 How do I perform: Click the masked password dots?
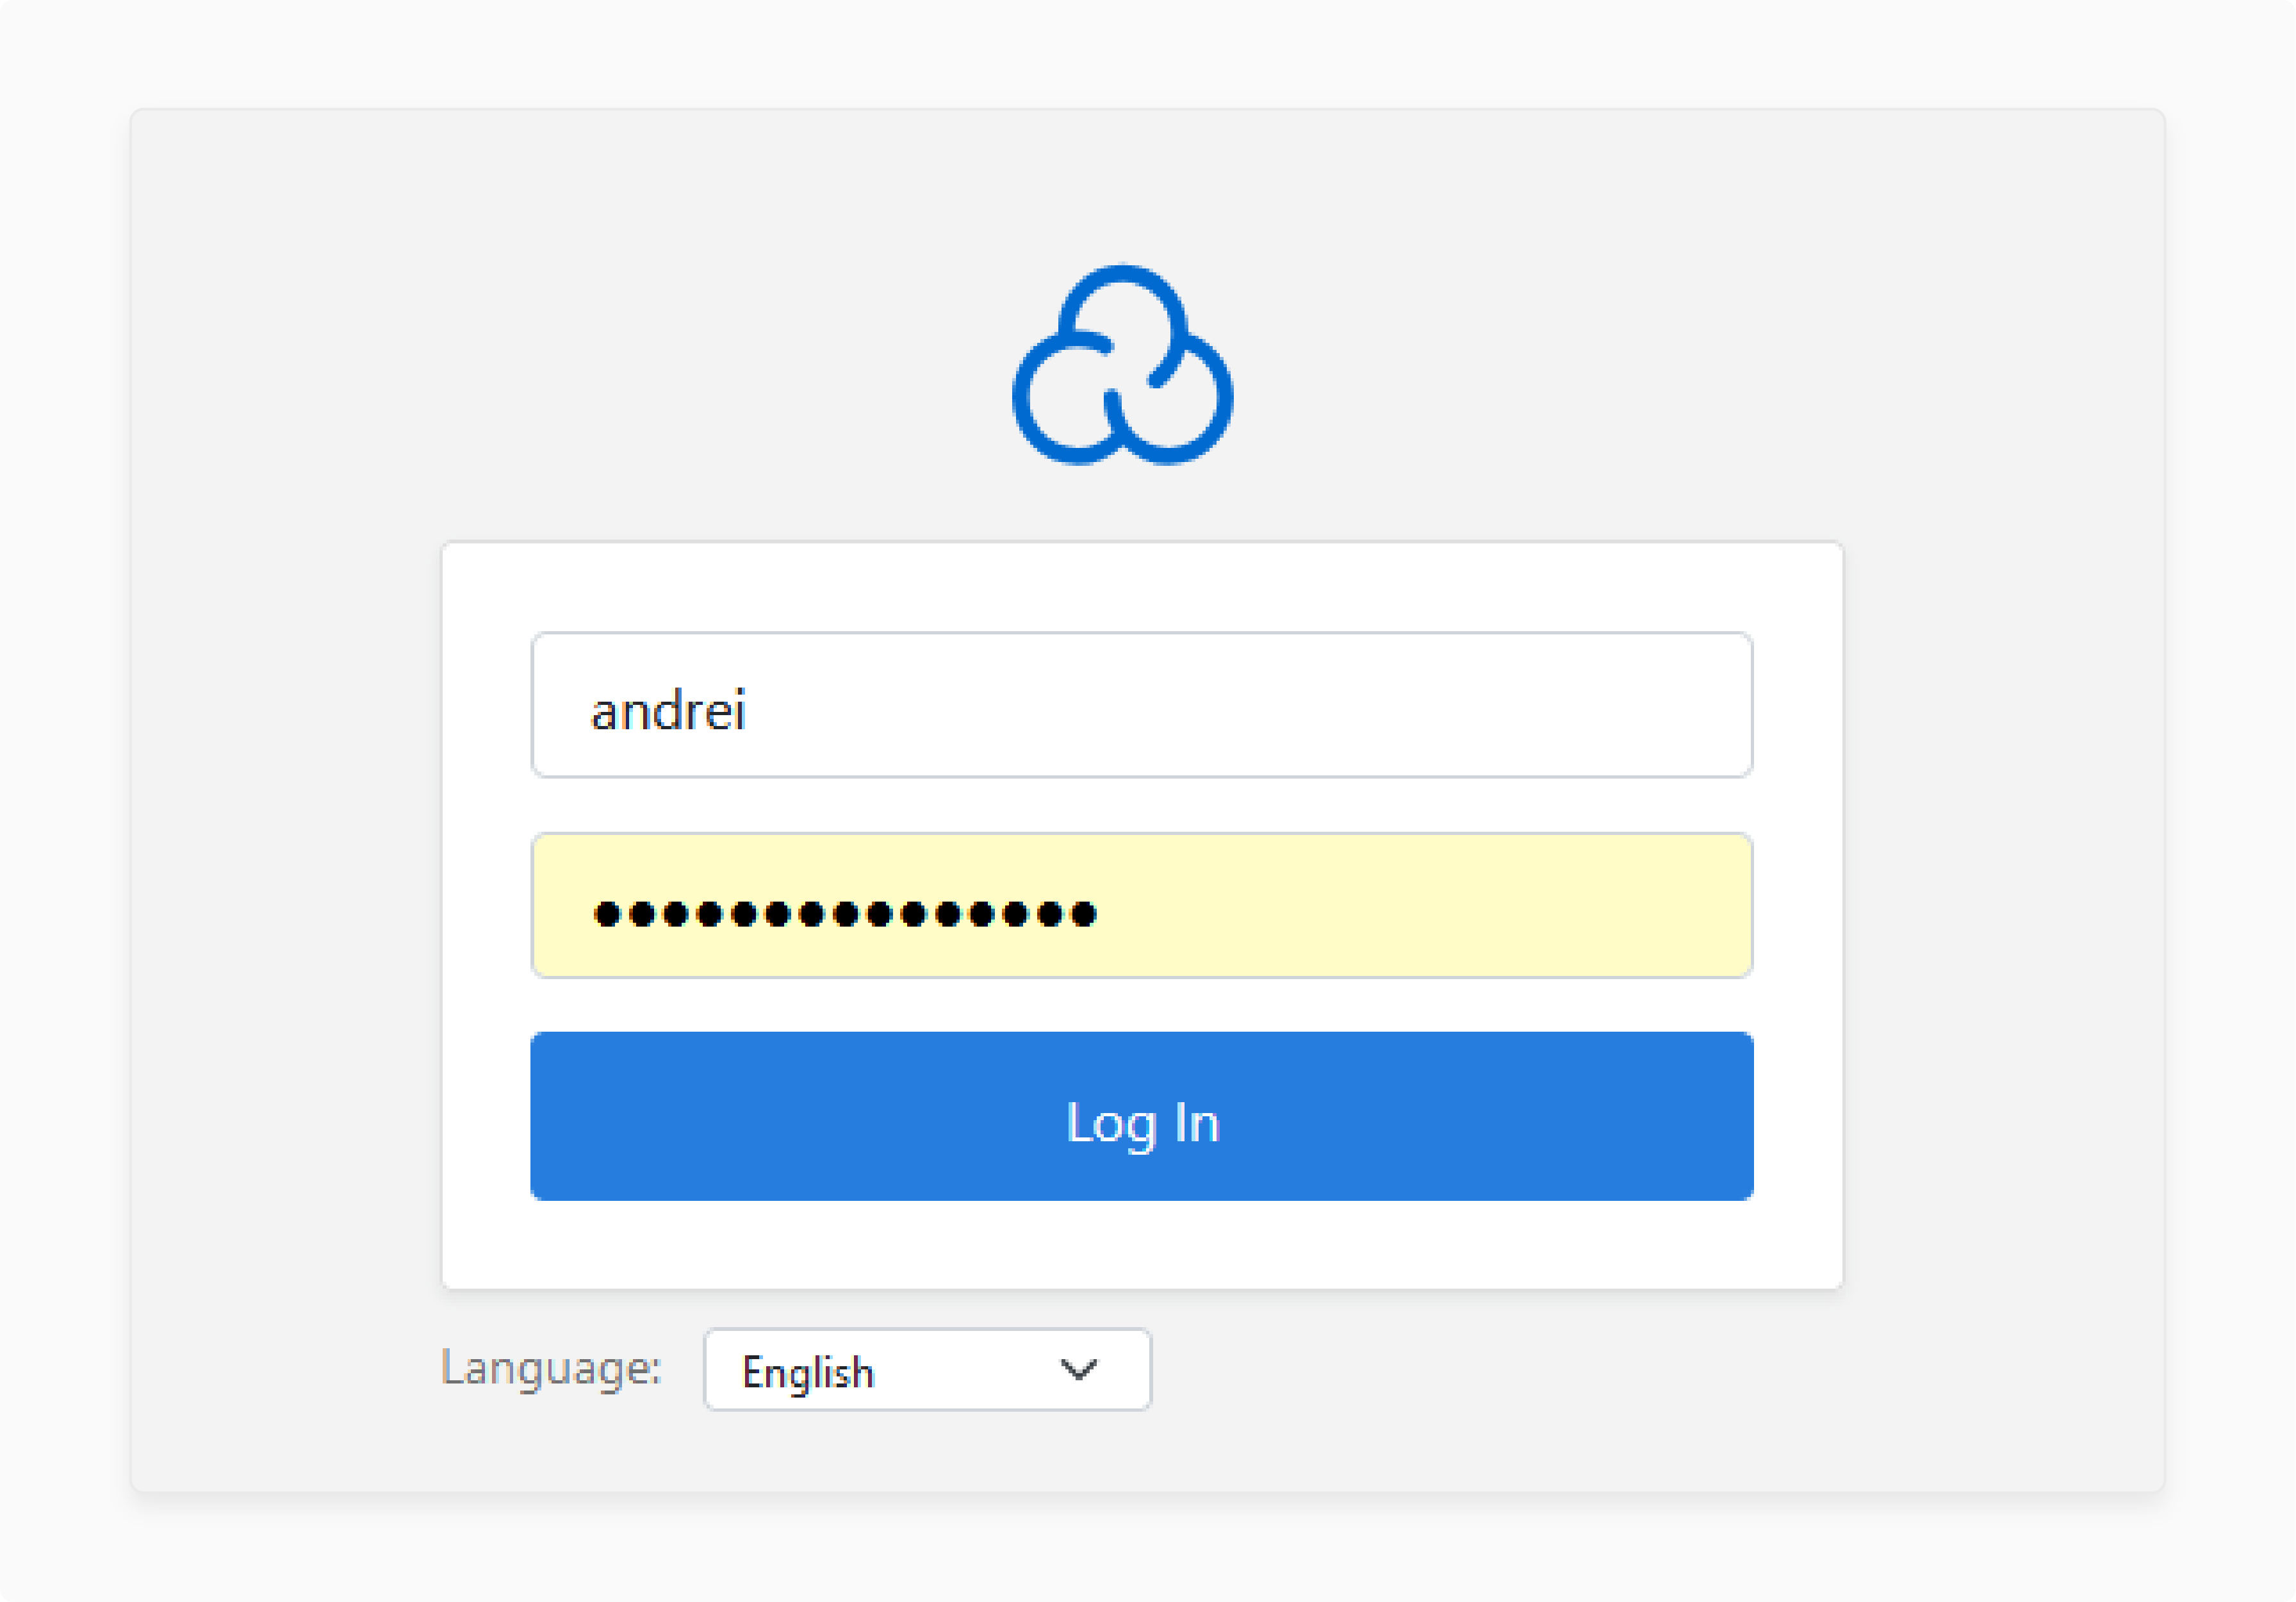point(845,913)
